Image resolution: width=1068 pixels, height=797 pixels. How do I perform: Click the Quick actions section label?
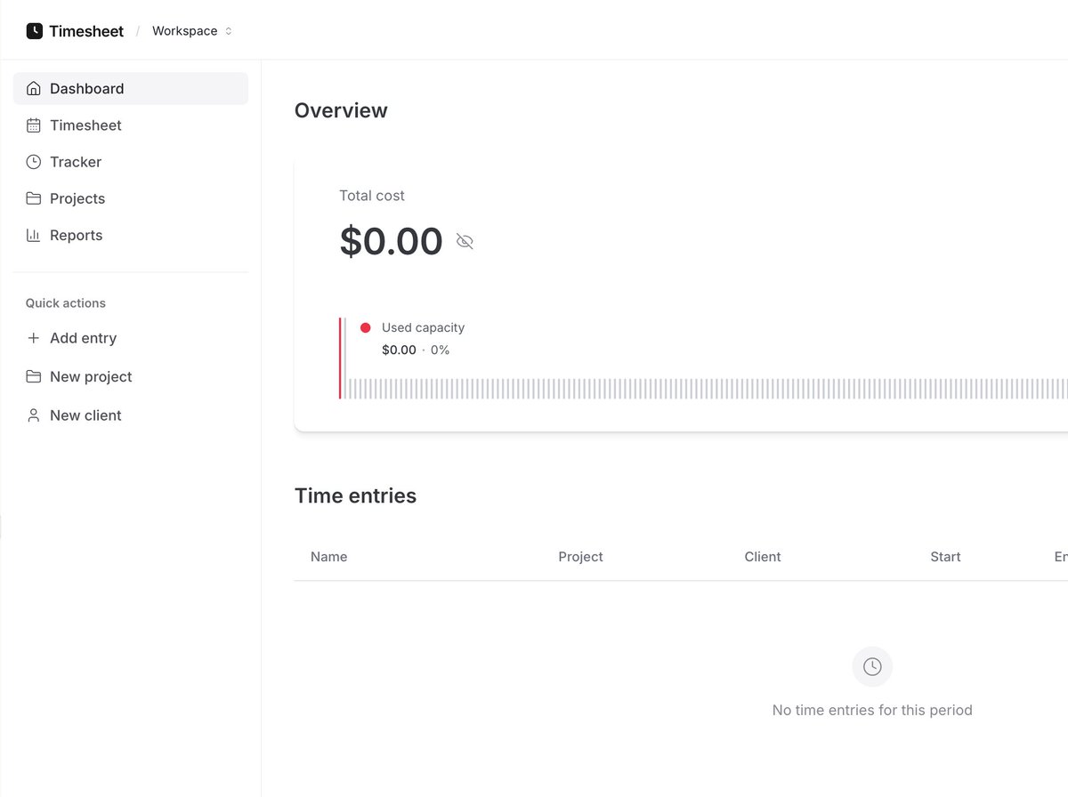tap(66, 303)
